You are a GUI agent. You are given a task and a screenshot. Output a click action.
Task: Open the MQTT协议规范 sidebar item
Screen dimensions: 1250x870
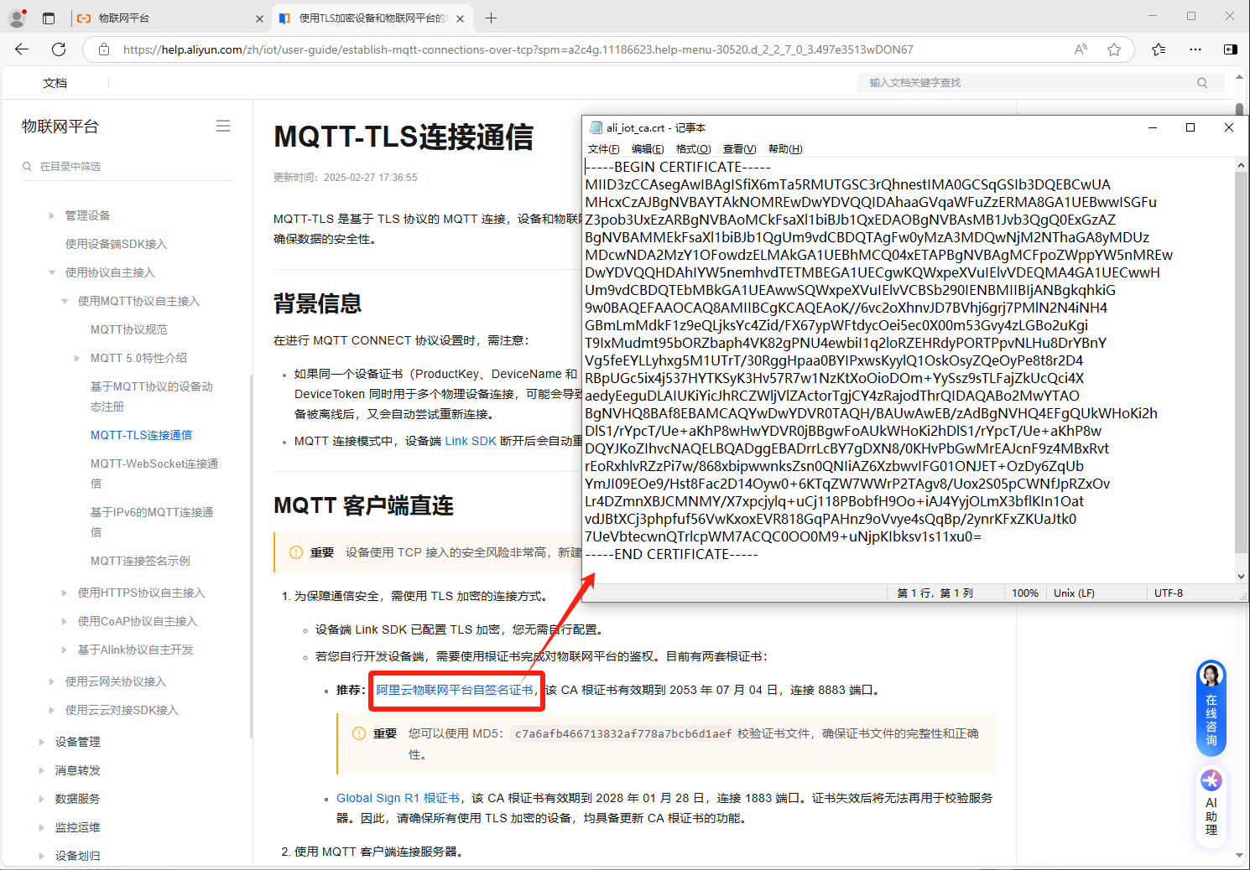pyautogui.click(x=128, y=329)
